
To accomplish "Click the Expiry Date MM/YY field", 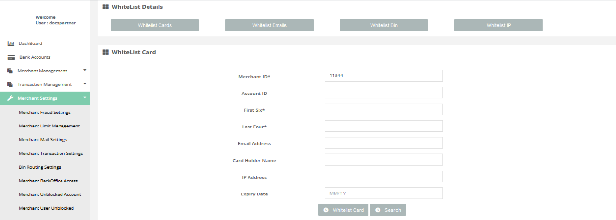I will click(x=383, y=193).
